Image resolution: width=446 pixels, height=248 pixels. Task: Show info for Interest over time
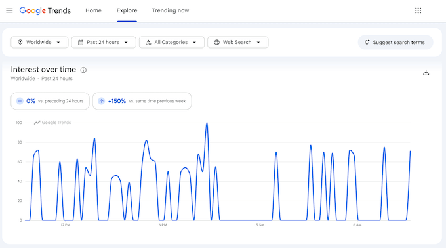[83, 70]
